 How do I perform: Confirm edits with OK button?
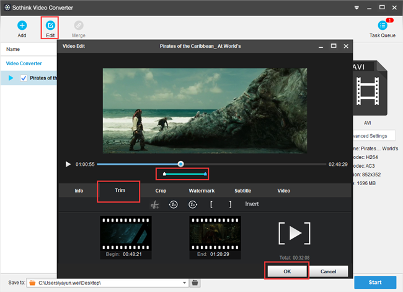[x=287, y=271]
